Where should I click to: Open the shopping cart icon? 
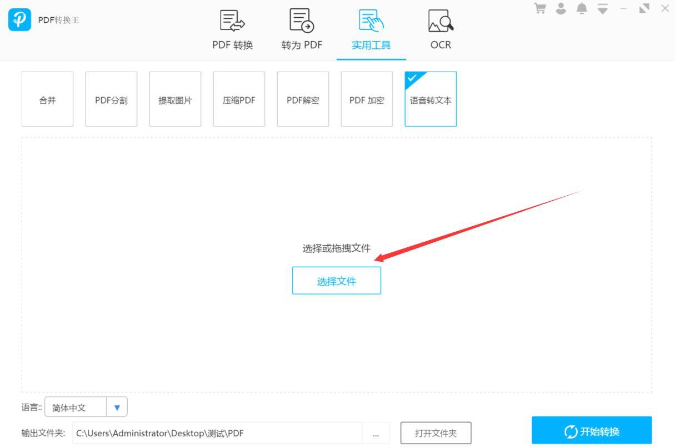tap(539, 8)
